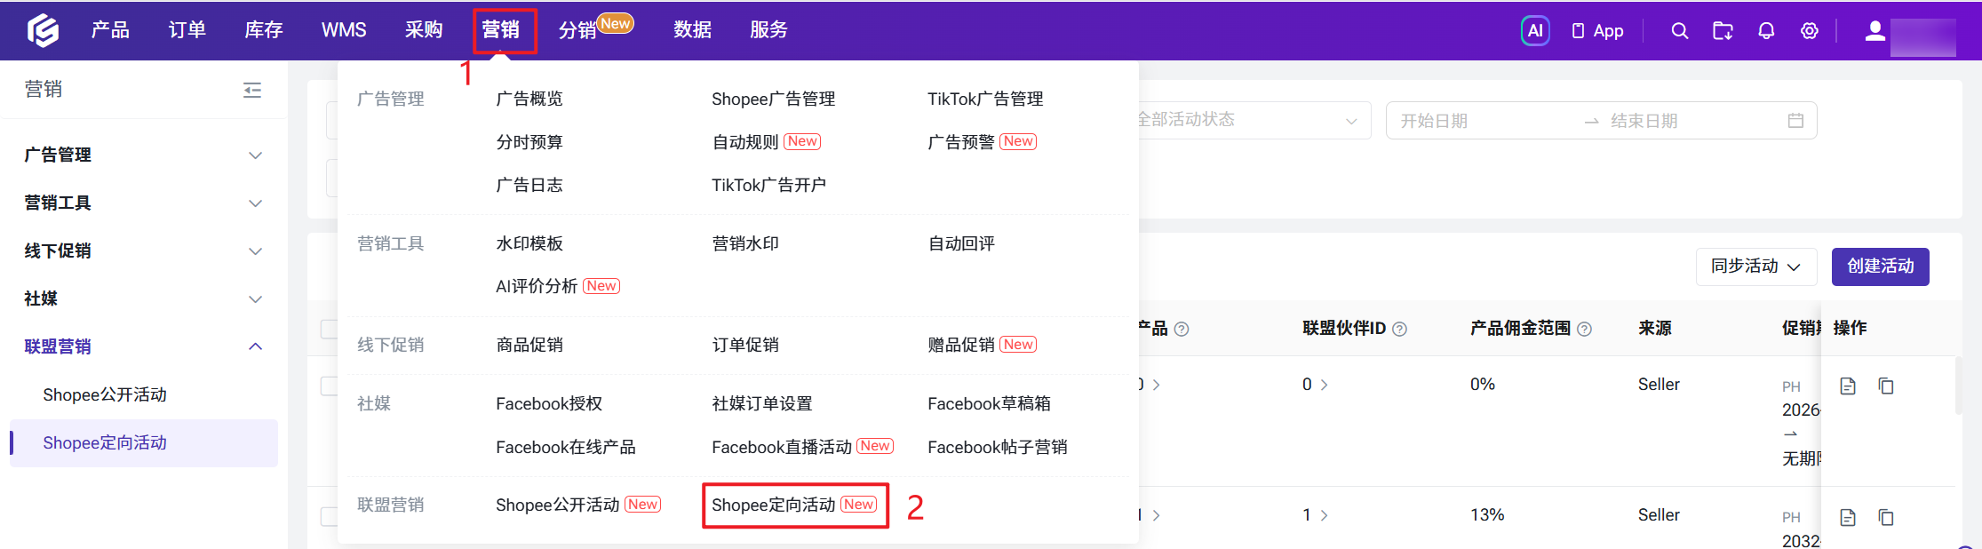Click help icon next to 产品佣金范围
Screen dimensions: 1982x549
coord(1584,329)
